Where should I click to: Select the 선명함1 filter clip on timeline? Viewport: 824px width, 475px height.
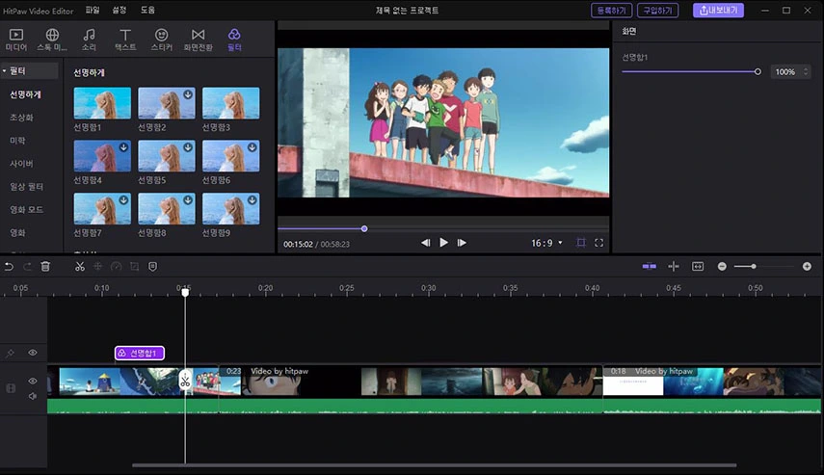(139, 353)
